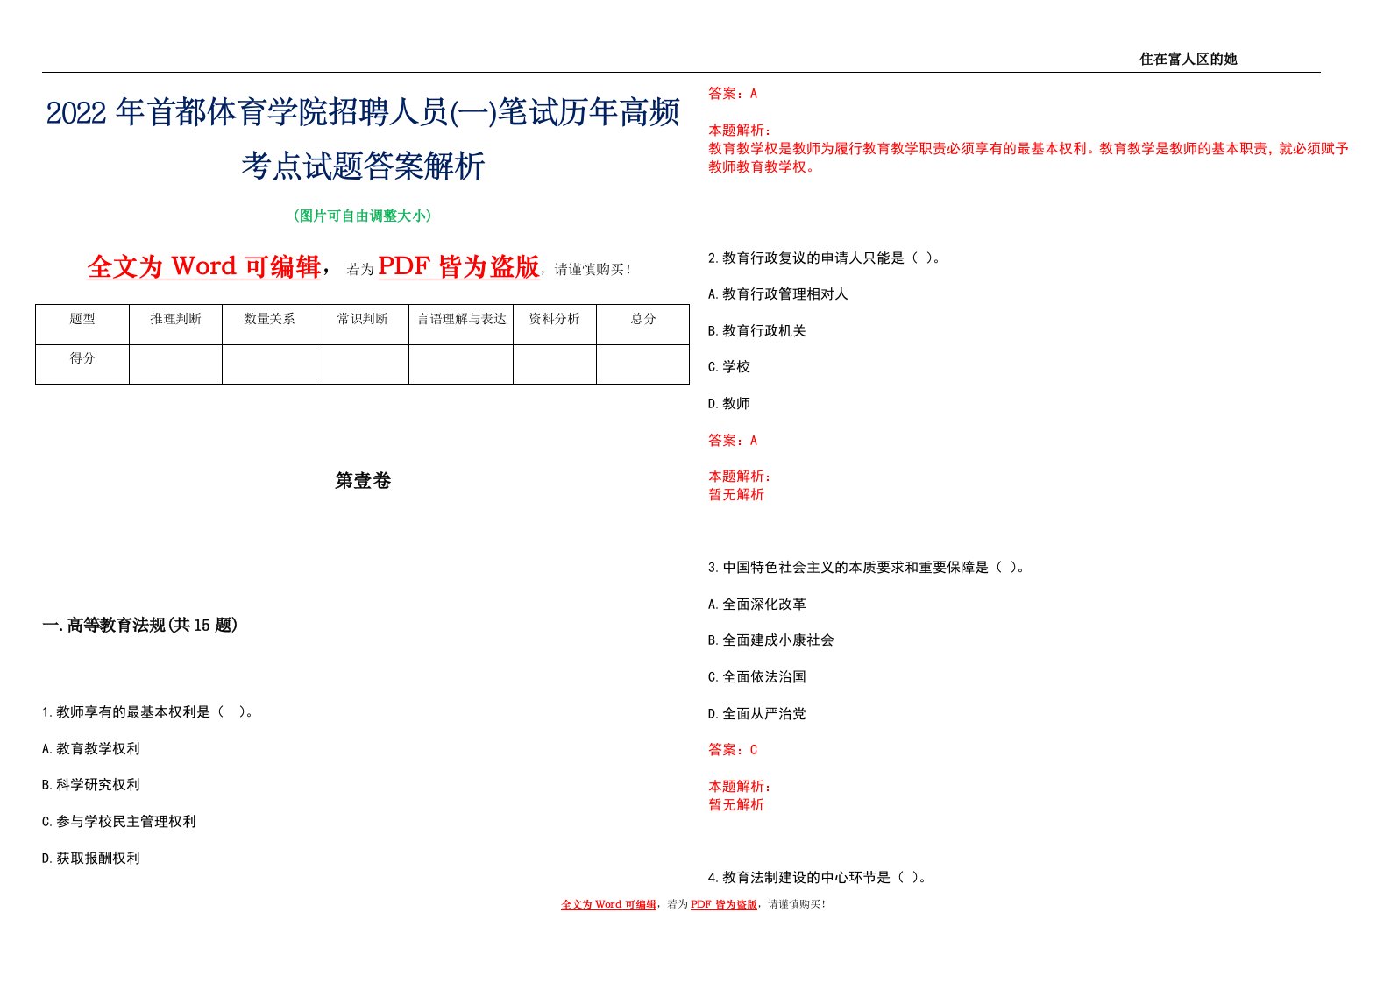Click 答案：C under question 3
Screen dimensions: 1391x983
[x=733, y=750]
